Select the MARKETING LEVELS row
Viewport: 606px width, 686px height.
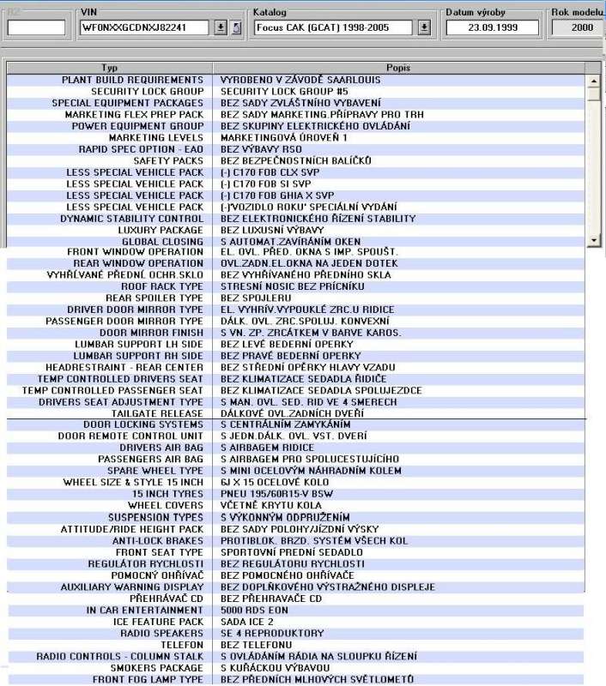pos(110,137)
